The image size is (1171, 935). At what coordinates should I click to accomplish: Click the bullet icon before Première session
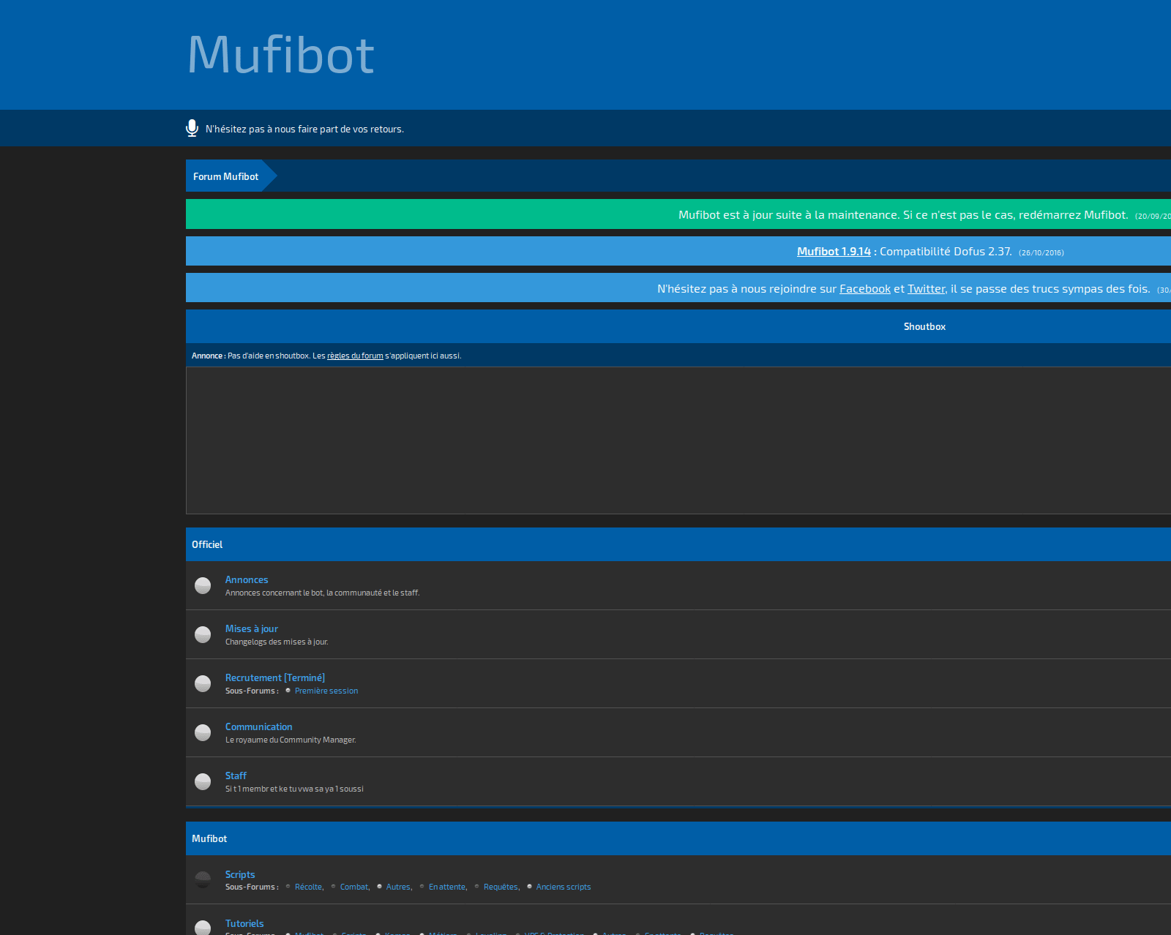[x=288, y=690]
